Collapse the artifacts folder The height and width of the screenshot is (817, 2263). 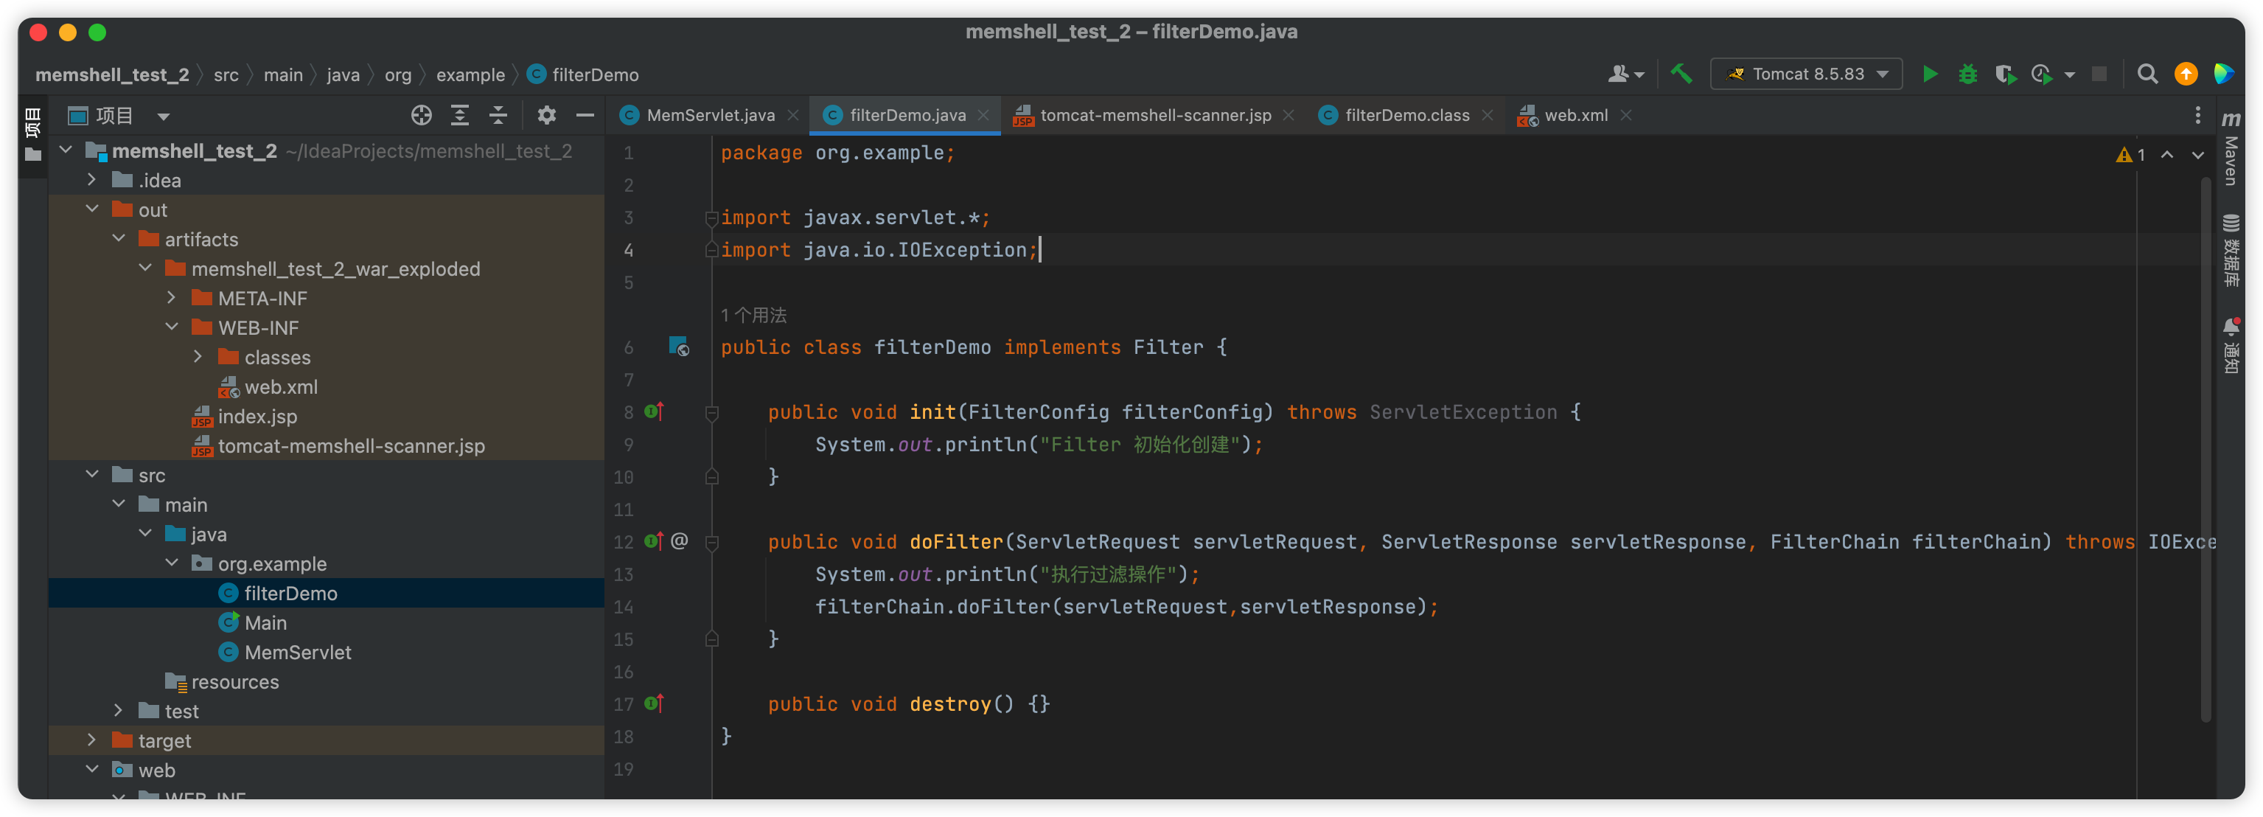coord(119,238)
